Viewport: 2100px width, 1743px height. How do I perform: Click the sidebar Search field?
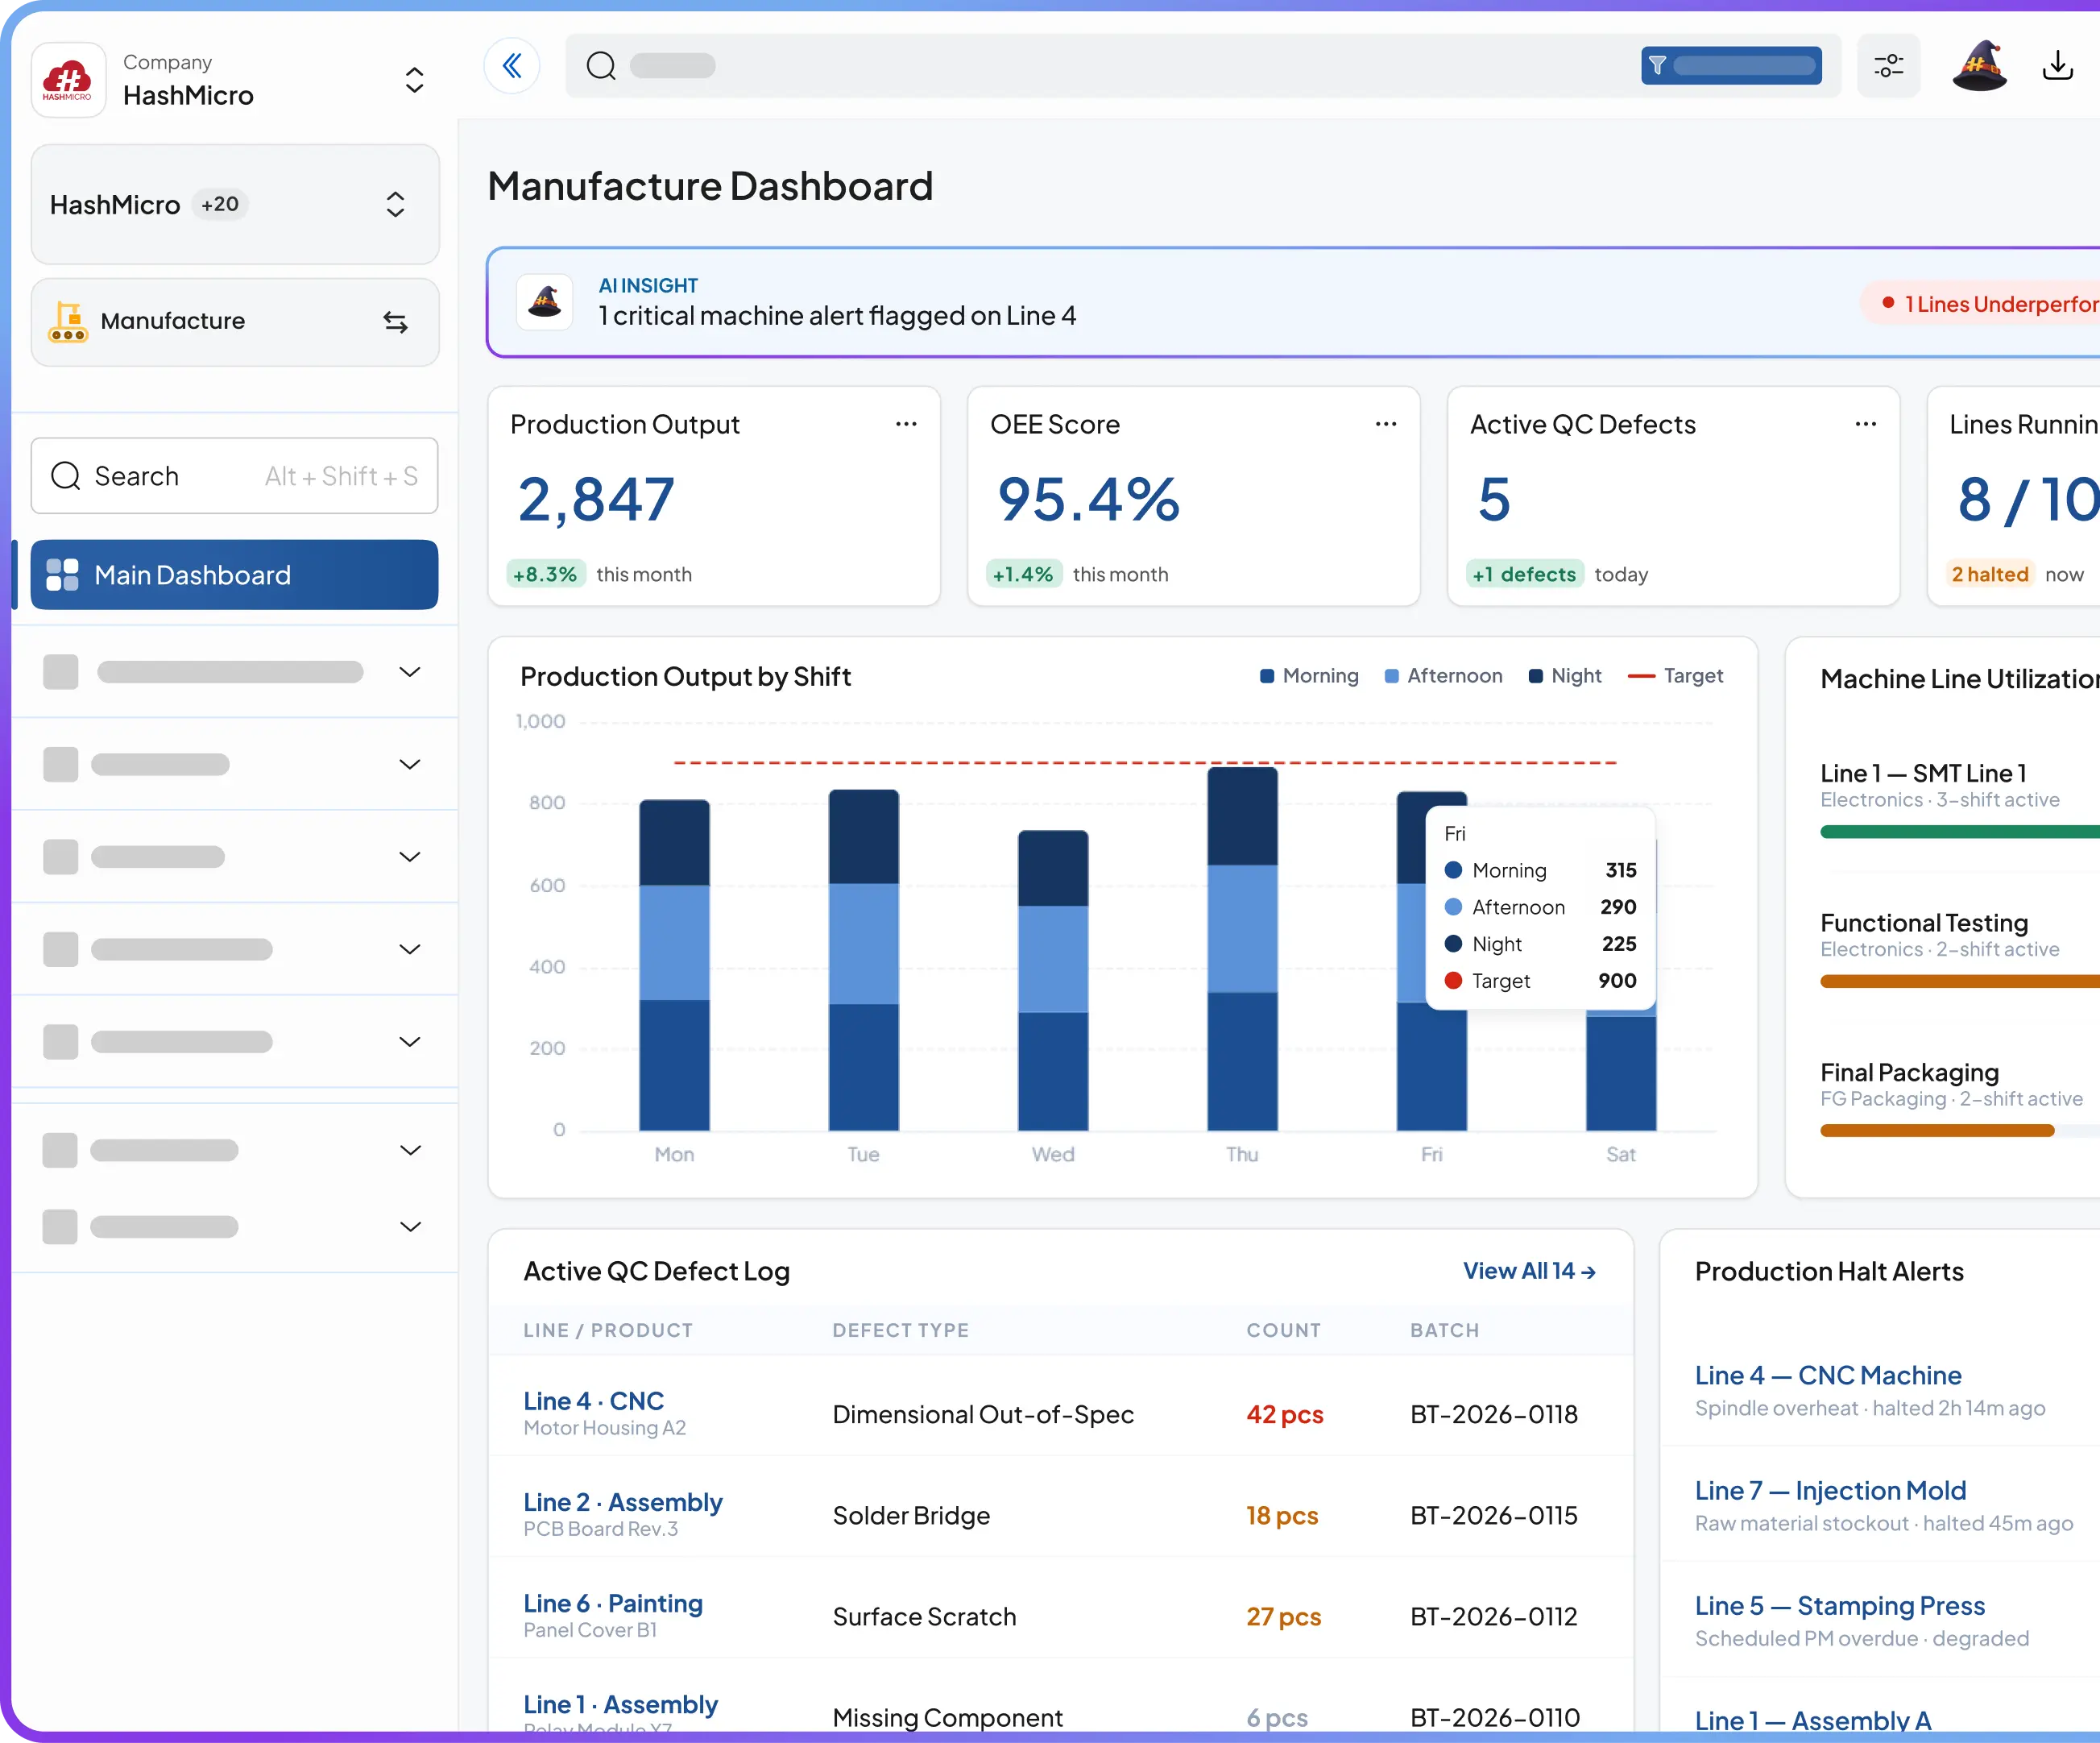tap(235, 476)
